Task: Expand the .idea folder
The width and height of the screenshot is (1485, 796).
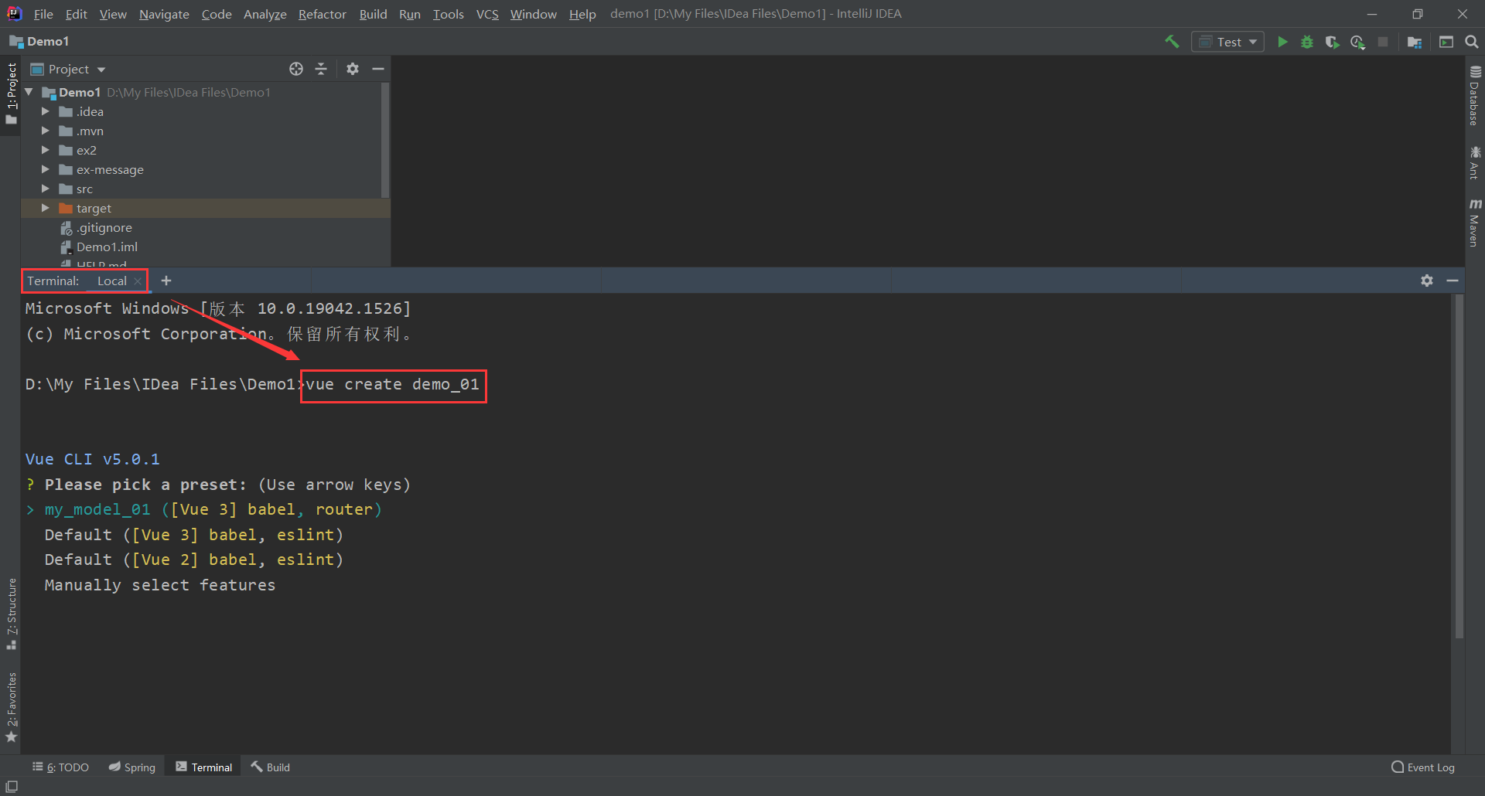Action: (45, 111)
